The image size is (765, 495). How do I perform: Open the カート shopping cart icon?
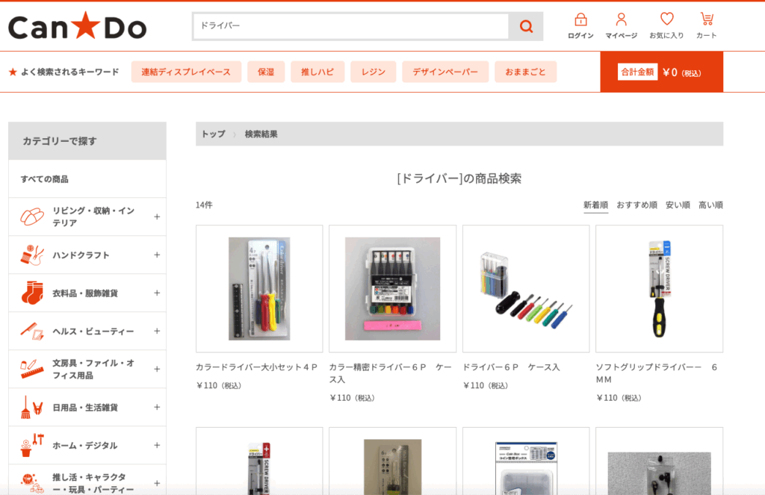click(707, 19)
